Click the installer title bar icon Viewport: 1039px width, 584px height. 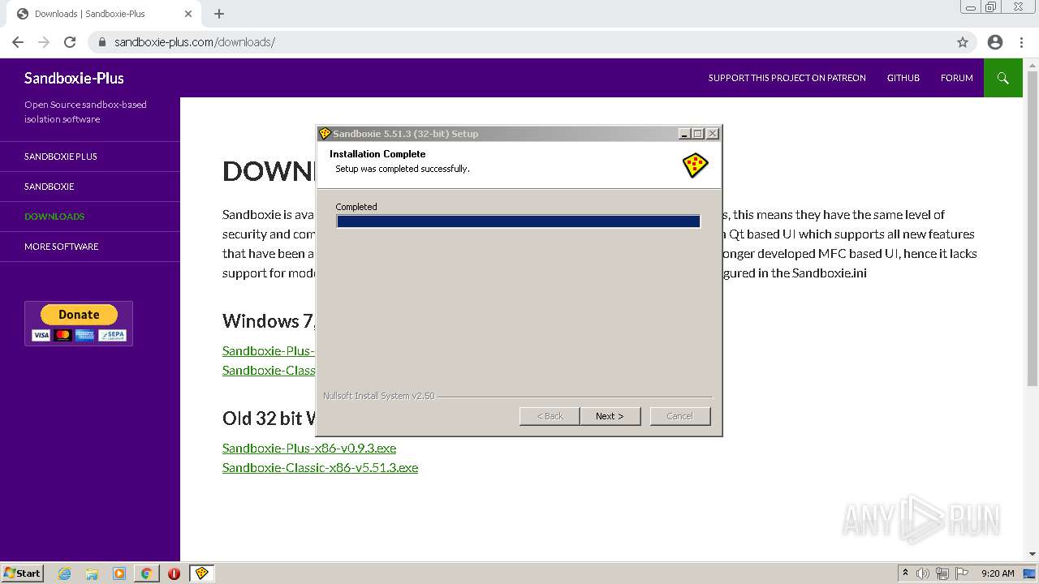[x=325, y=134]
